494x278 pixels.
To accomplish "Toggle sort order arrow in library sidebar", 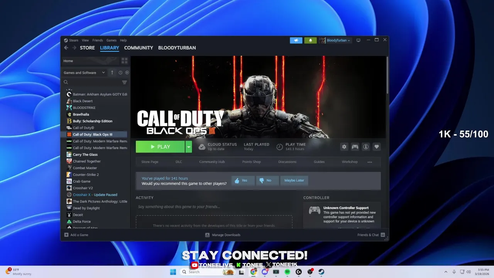I will [x=112, y=73].
